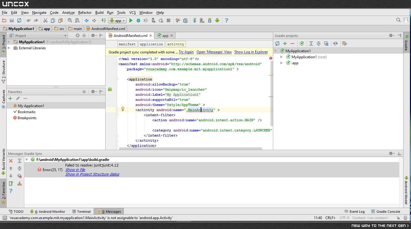Expand the :app Gradle node
Screen dimensions: 411x229
coord(282,63)
